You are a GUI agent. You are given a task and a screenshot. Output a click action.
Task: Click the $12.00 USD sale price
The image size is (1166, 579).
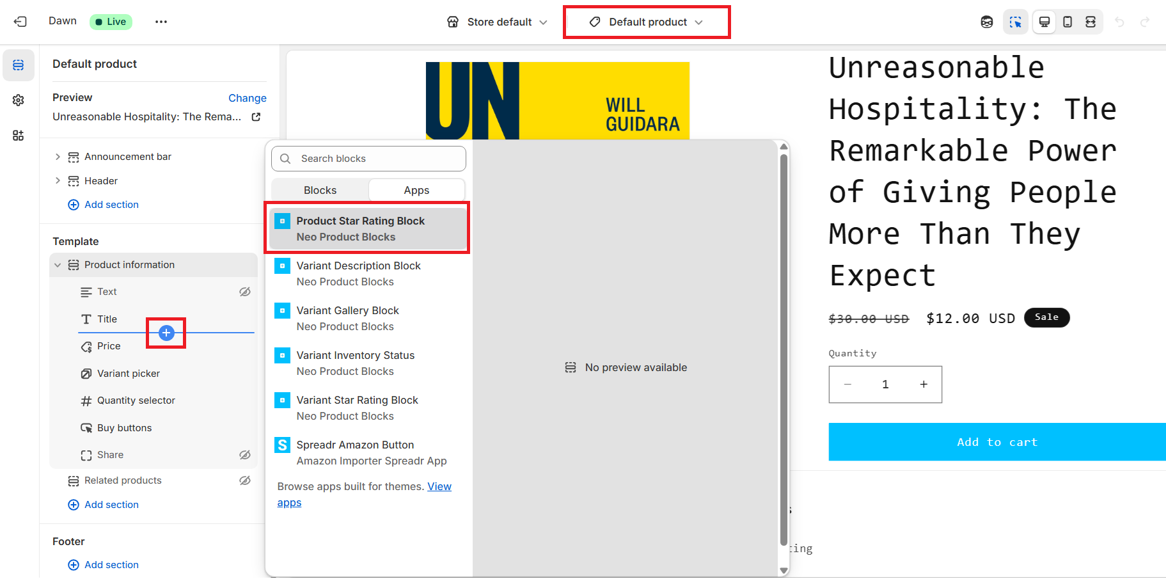click(x=970, y=319)
